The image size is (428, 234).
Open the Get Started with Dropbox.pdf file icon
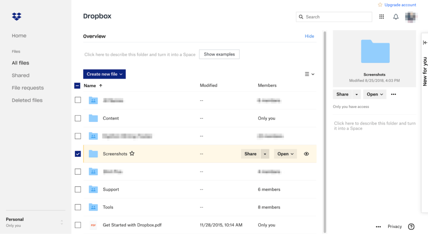(x=93, y=225)
